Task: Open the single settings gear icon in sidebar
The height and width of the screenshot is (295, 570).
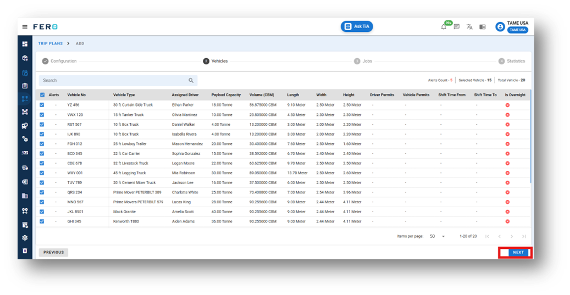Action: click(25, 238)
